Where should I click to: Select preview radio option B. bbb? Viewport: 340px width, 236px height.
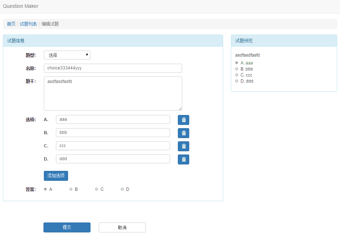(237, 69)
